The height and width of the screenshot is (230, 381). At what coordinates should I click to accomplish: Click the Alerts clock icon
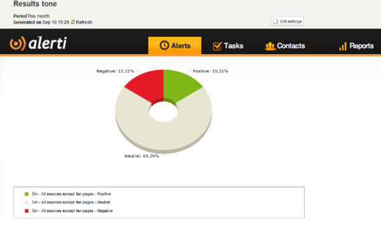pos(164,45)
